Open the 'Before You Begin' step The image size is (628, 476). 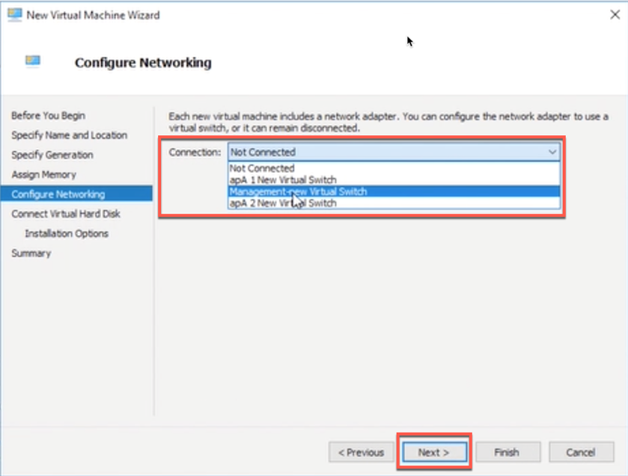click(x=48, y=116)
